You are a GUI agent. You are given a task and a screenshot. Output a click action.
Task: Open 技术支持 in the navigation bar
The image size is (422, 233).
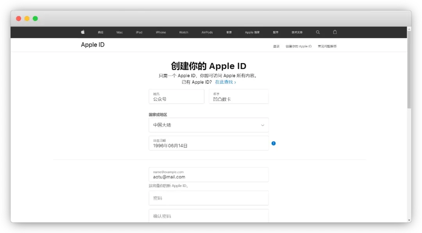297,32
